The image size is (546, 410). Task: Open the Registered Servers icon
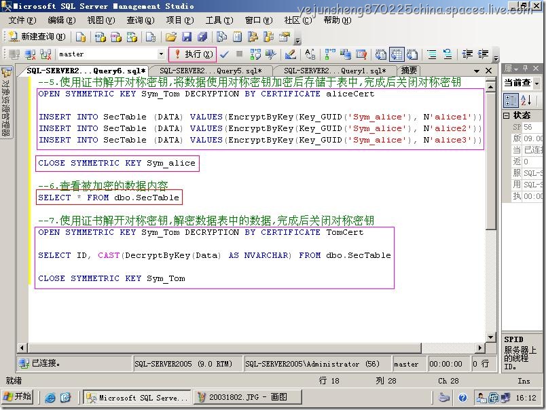coord(222,37)
